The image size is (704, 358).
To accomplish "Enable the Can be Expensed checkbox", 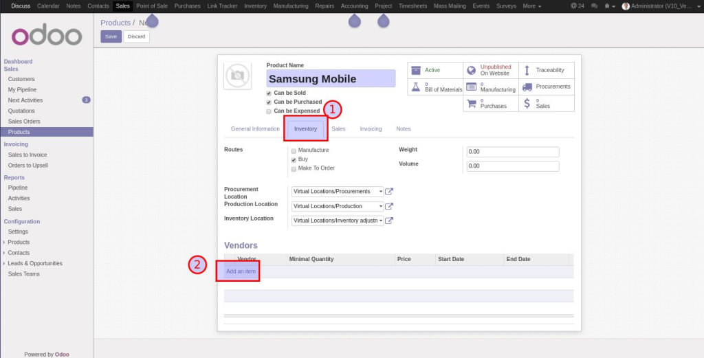I will (x=269, y=111).
